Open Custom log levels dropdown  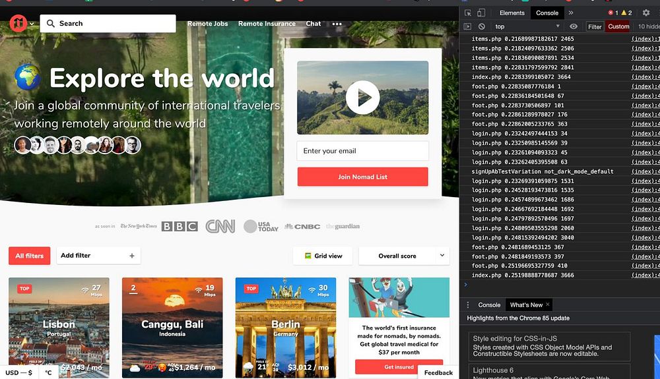(x=618, y=26)
